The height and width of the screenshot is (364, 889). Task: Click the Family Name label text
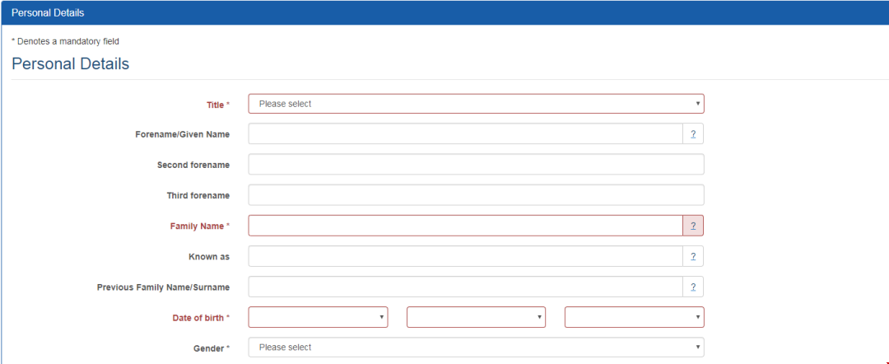click(x=197, y=226)
